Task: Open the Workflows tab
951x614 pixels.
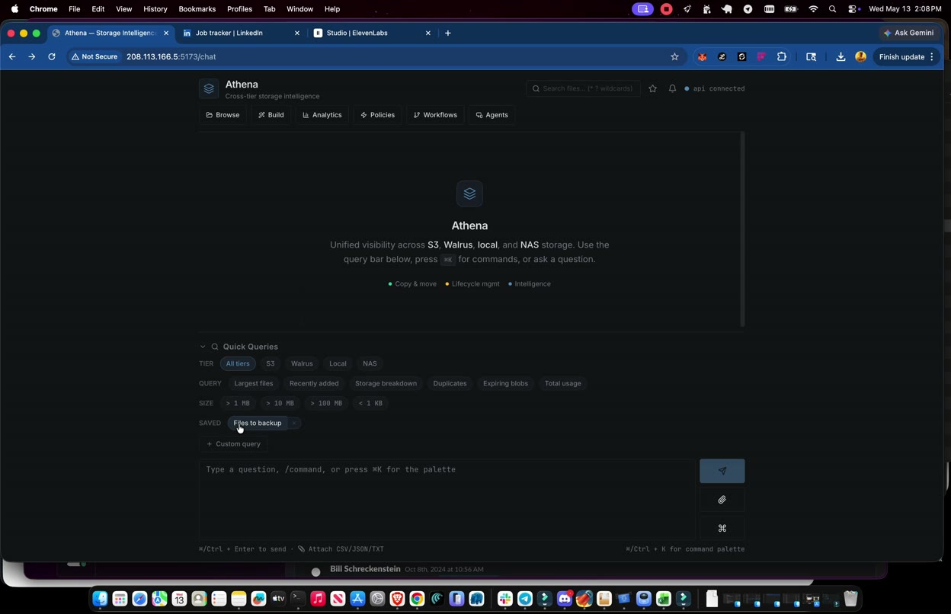Action: [435, 115]
